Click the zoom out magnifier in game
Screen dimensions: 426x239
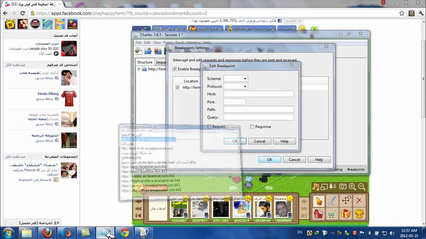pos(362,187)
